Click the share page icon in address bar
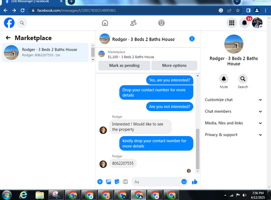Image resolution: width=271 pixels, height=200 pixels. [x=229, y=10]
